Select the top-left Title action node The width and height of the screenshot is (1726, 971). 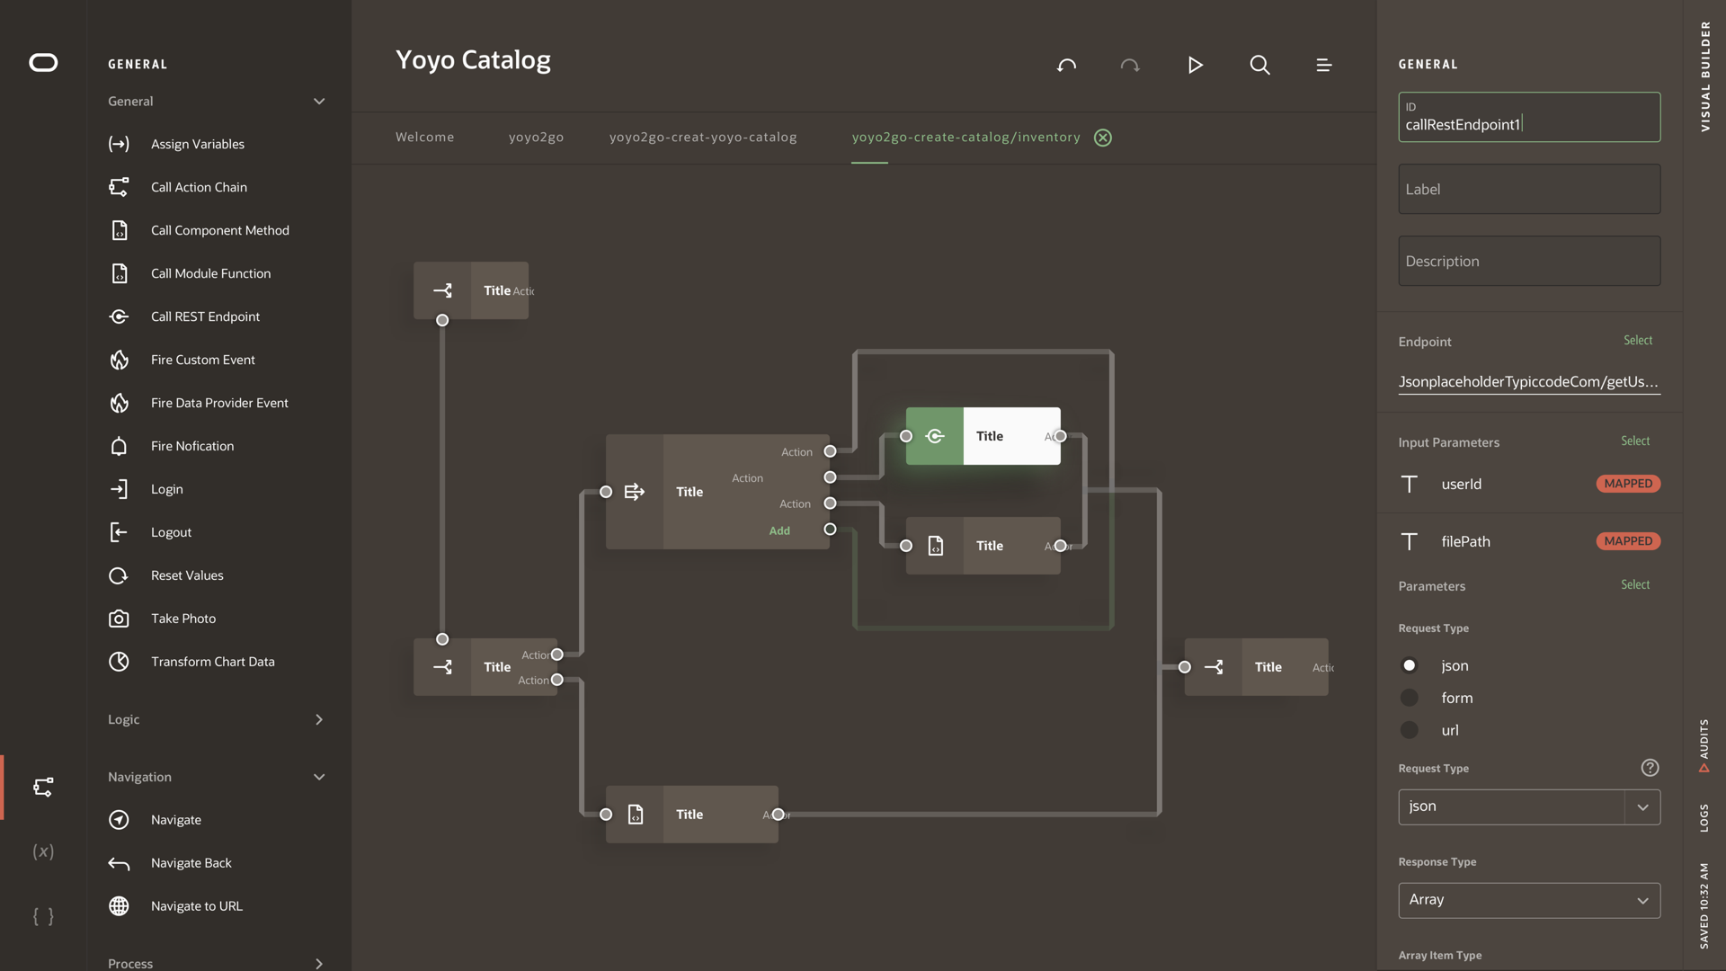(471, 290)
